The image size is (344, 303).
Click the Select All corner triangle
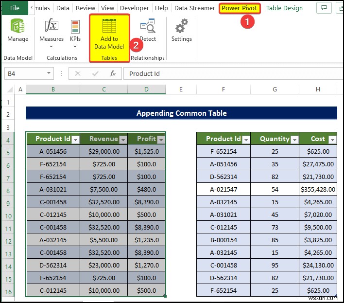[10, 89]
